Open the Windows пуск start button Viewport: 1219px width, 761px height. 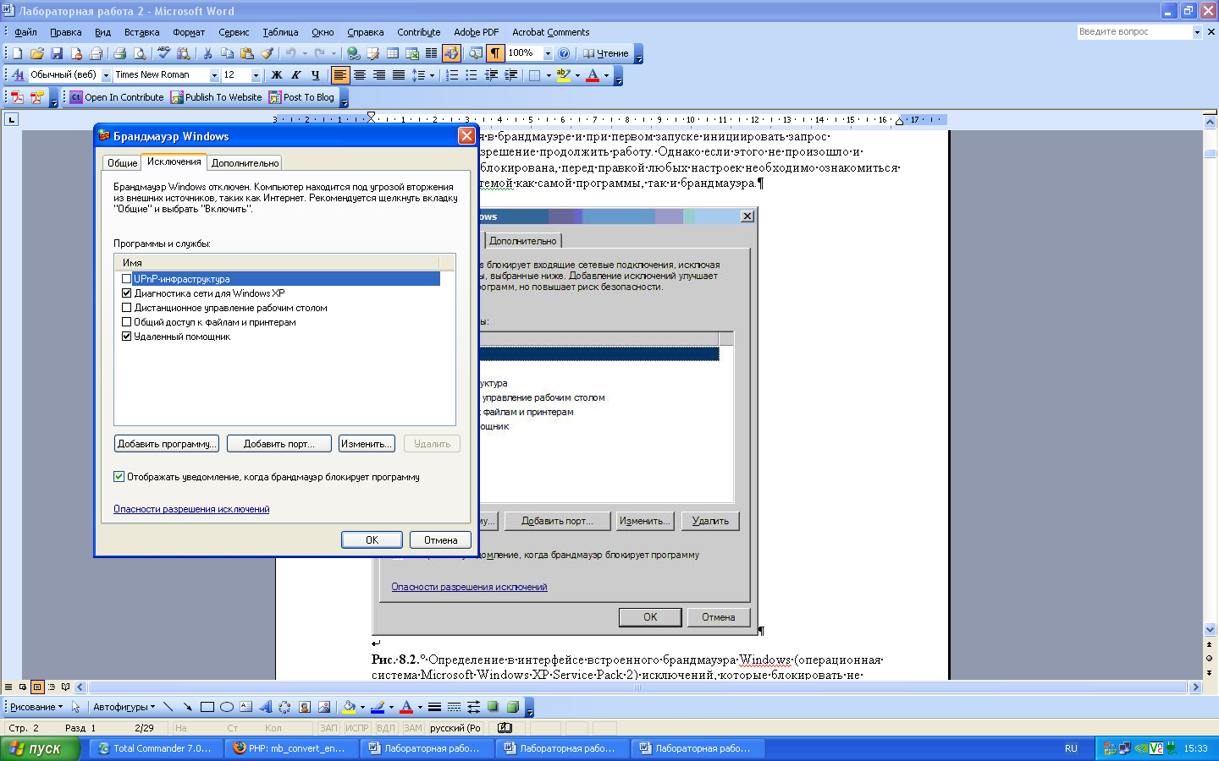41,748
